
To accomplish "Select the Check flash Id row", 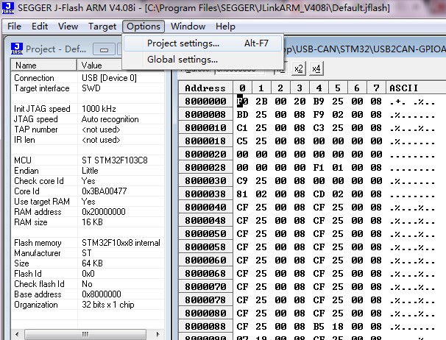I will [88, 284].
